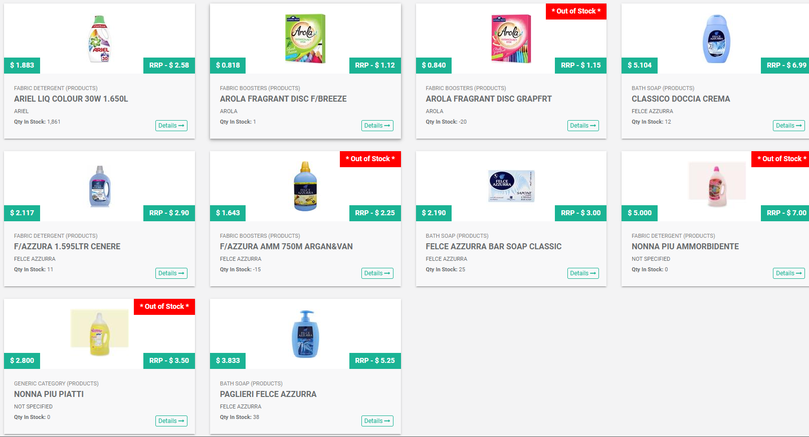Open Details for NONNA PIU PIATTI

(171, 421)
